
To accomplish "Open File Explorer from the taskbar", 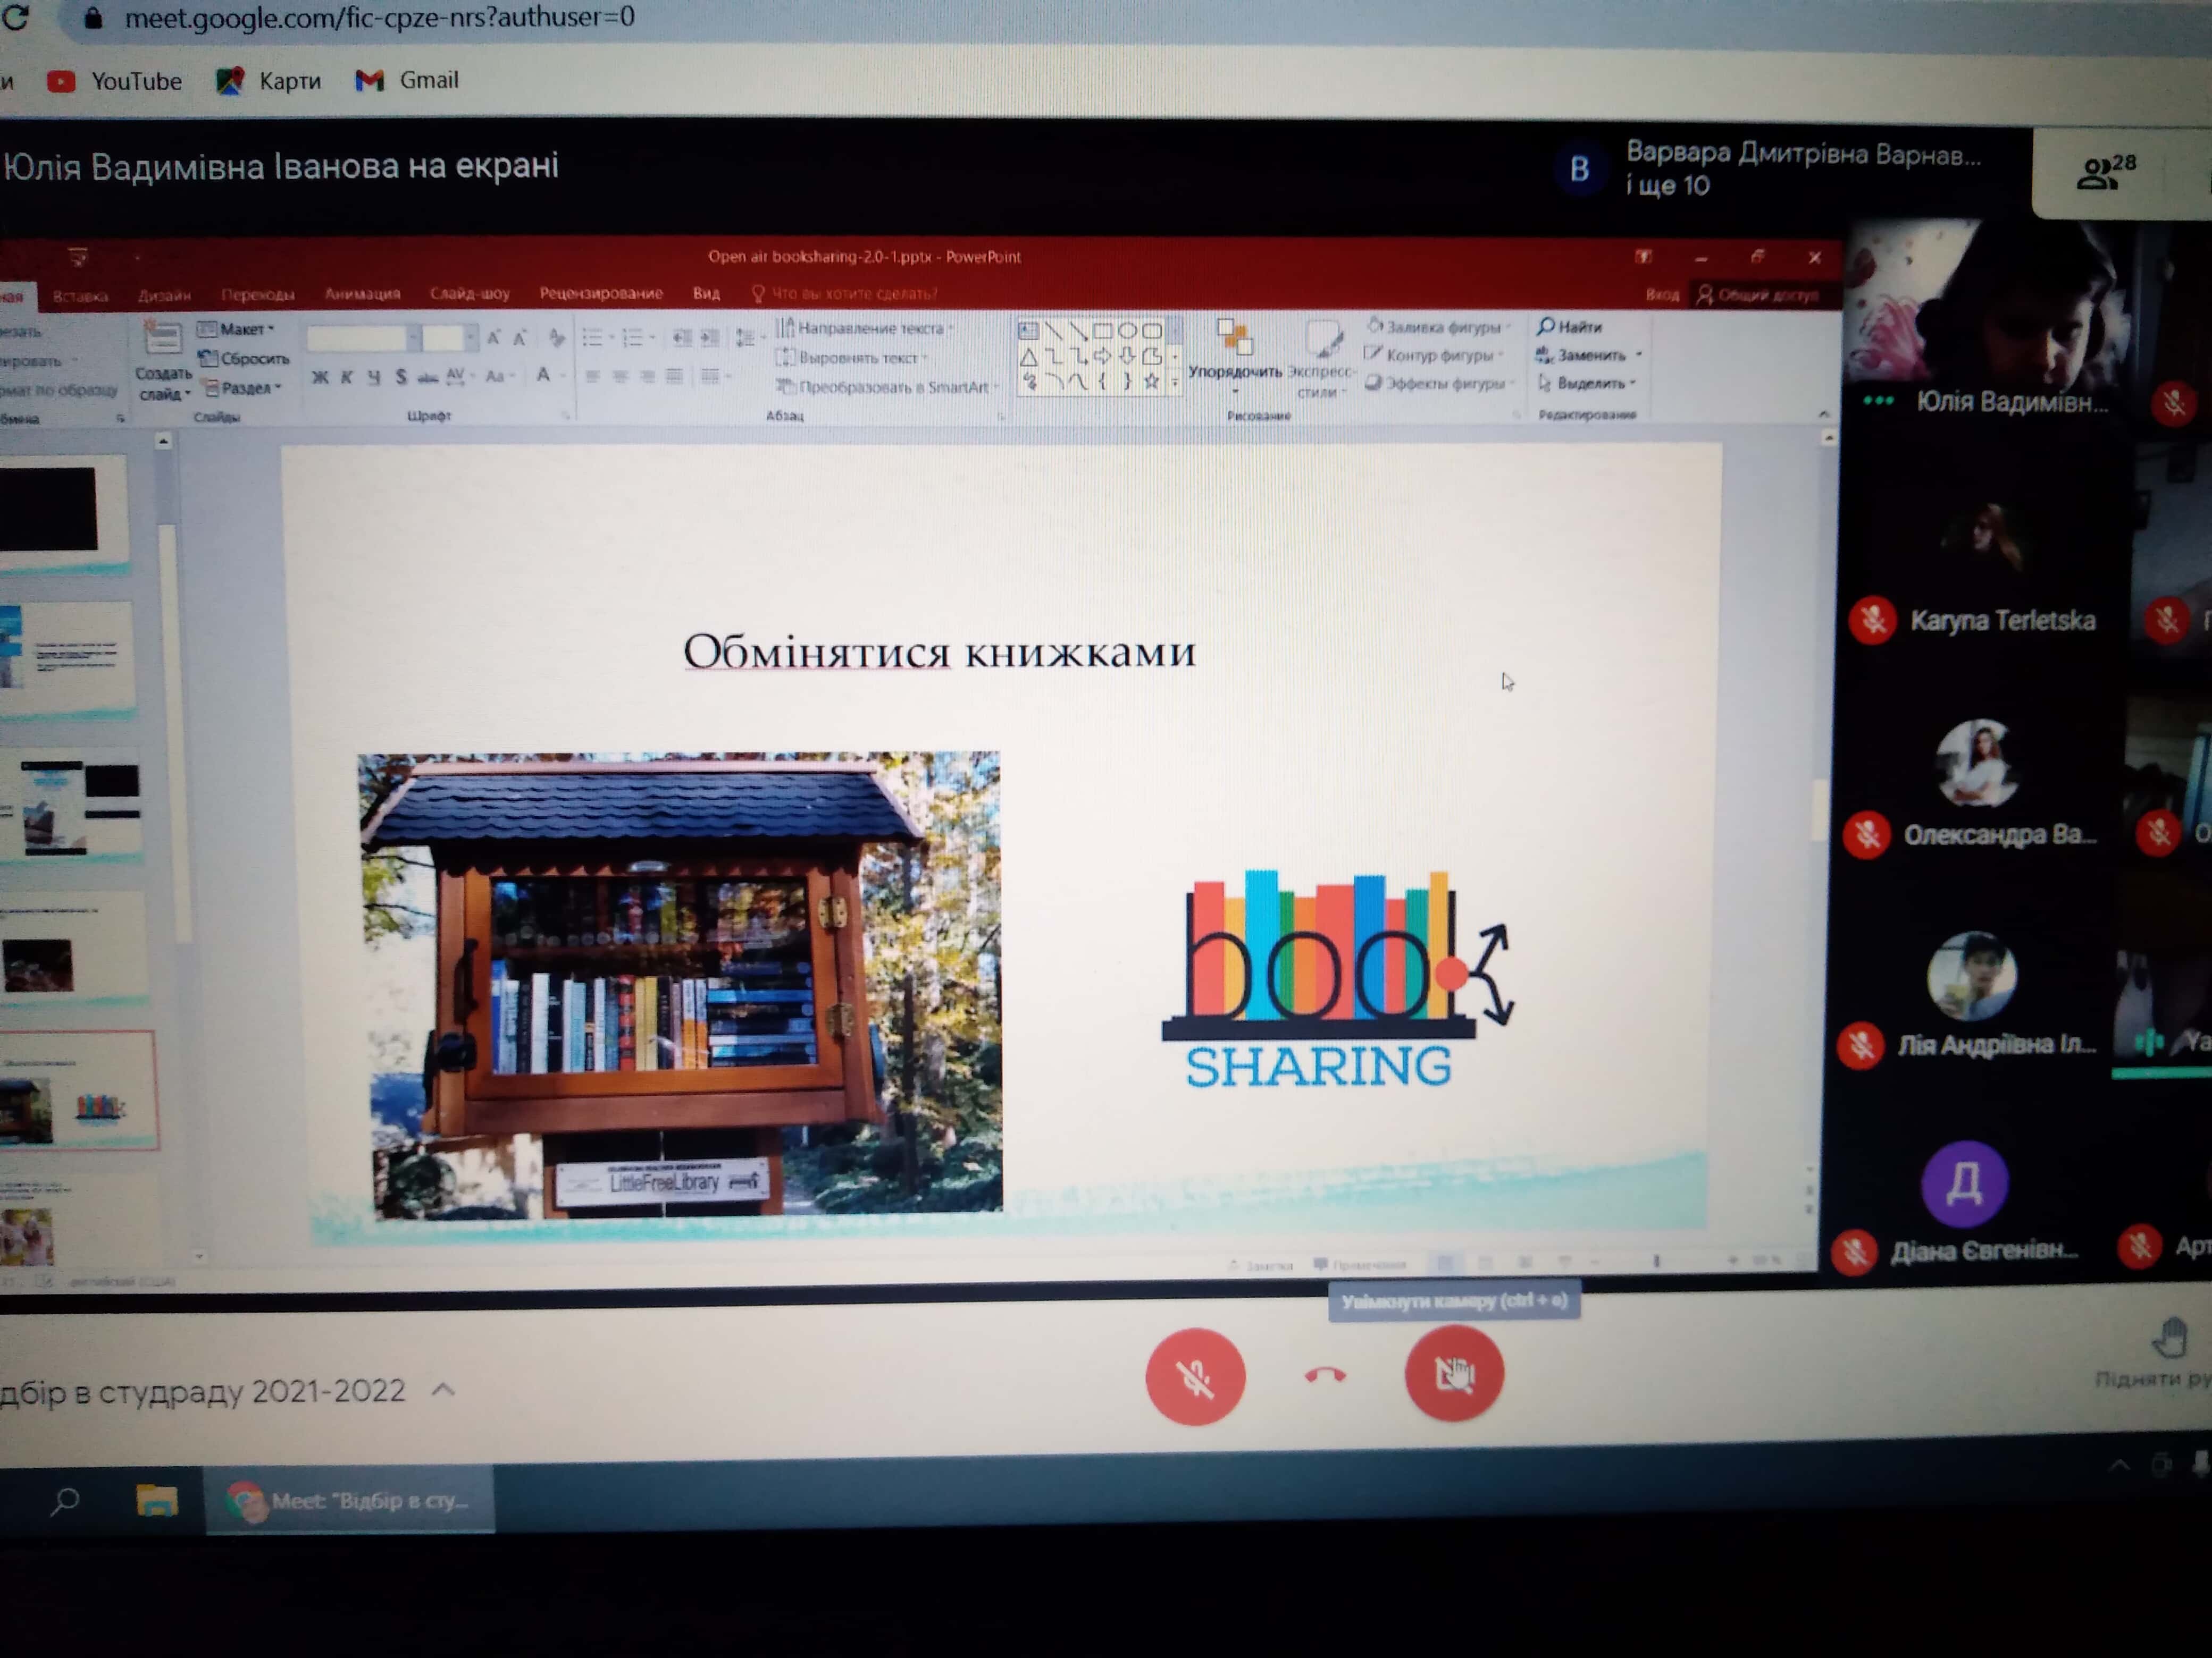I will (157, 1500).
